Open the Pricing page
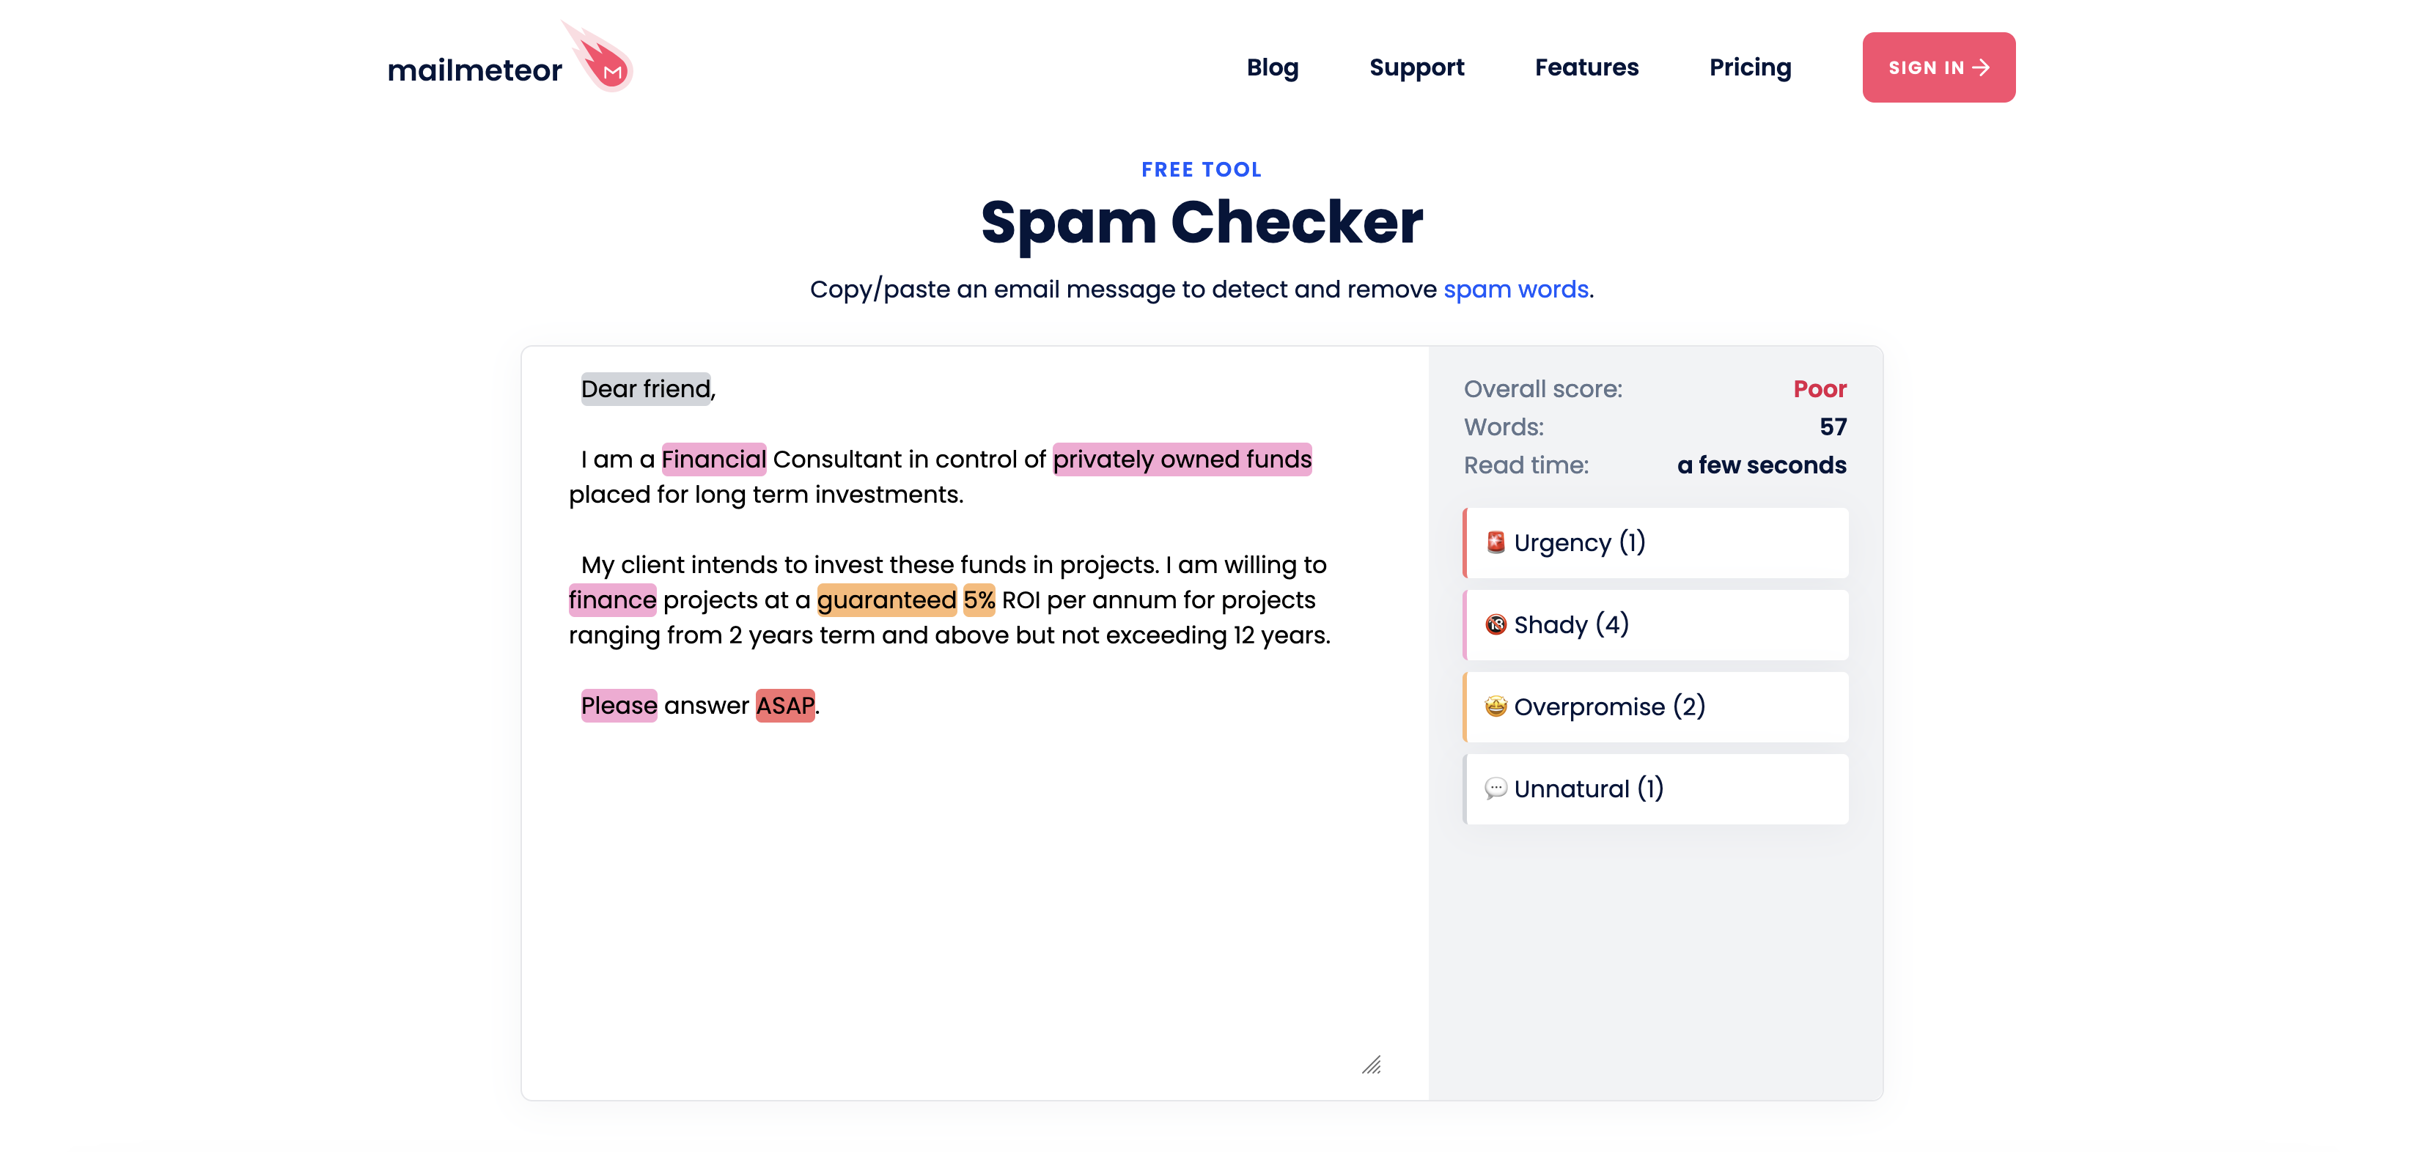Viewport: 2428px width, 1152px height. click(x=1749, y=68)
